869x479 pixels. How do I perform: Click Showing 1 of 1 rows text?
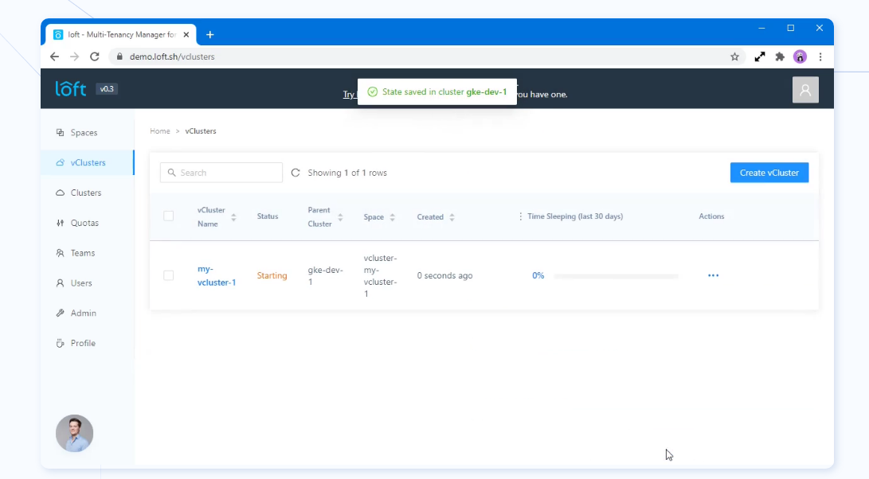click(x=347, y=173)
